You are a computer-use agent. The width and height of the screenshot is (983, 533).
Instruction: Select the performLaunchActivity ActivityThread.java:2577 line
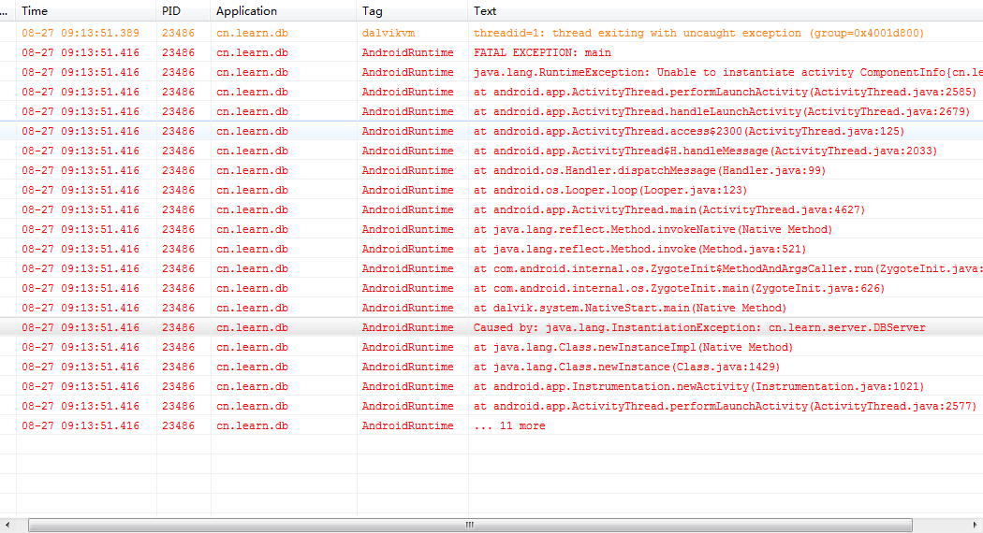(x=491, y=406)
